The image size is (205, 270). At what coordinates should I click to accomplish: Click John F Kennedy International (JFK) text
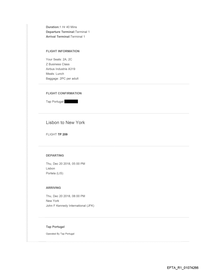tap(70, 206)
